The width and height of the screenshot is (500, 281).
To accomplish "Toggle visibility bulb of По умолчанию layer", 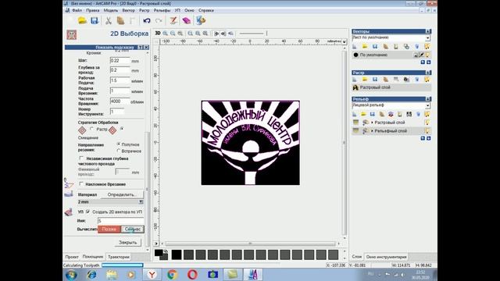I will pos(427,55).
